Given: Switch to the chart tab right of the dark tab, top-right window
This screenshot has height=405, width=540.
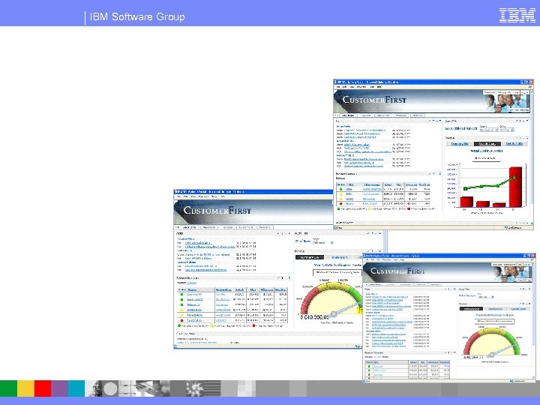Looking at the screenshot, I should pos(514,143).
